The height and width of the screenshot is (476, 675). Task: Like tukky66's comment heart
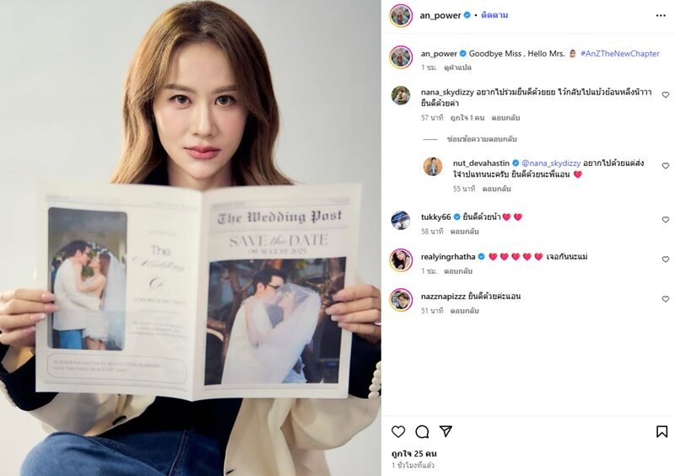point(666,219)
